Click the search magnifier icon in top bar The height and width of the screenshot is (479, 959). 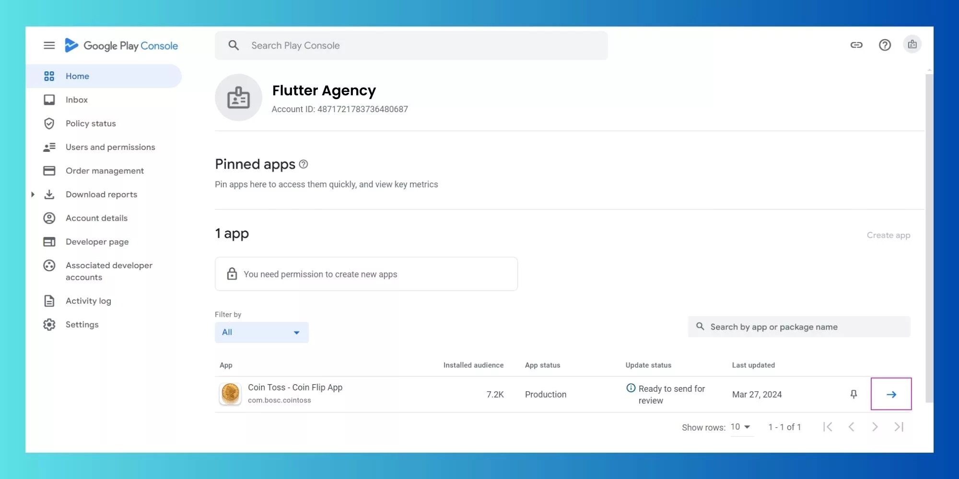234,46
